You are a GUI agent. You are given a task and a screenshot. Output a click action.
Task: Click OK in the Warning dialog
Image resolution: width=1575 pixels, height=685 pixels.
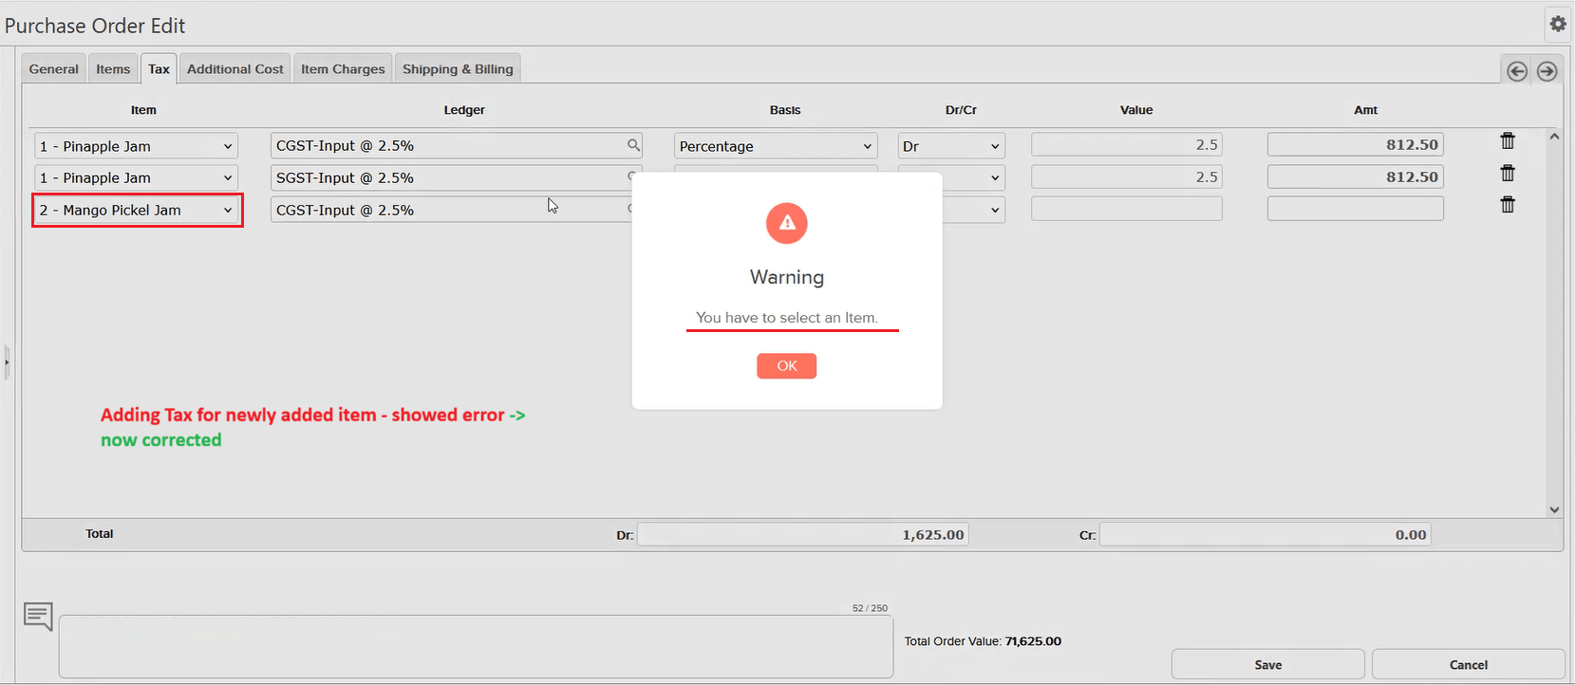786,365
